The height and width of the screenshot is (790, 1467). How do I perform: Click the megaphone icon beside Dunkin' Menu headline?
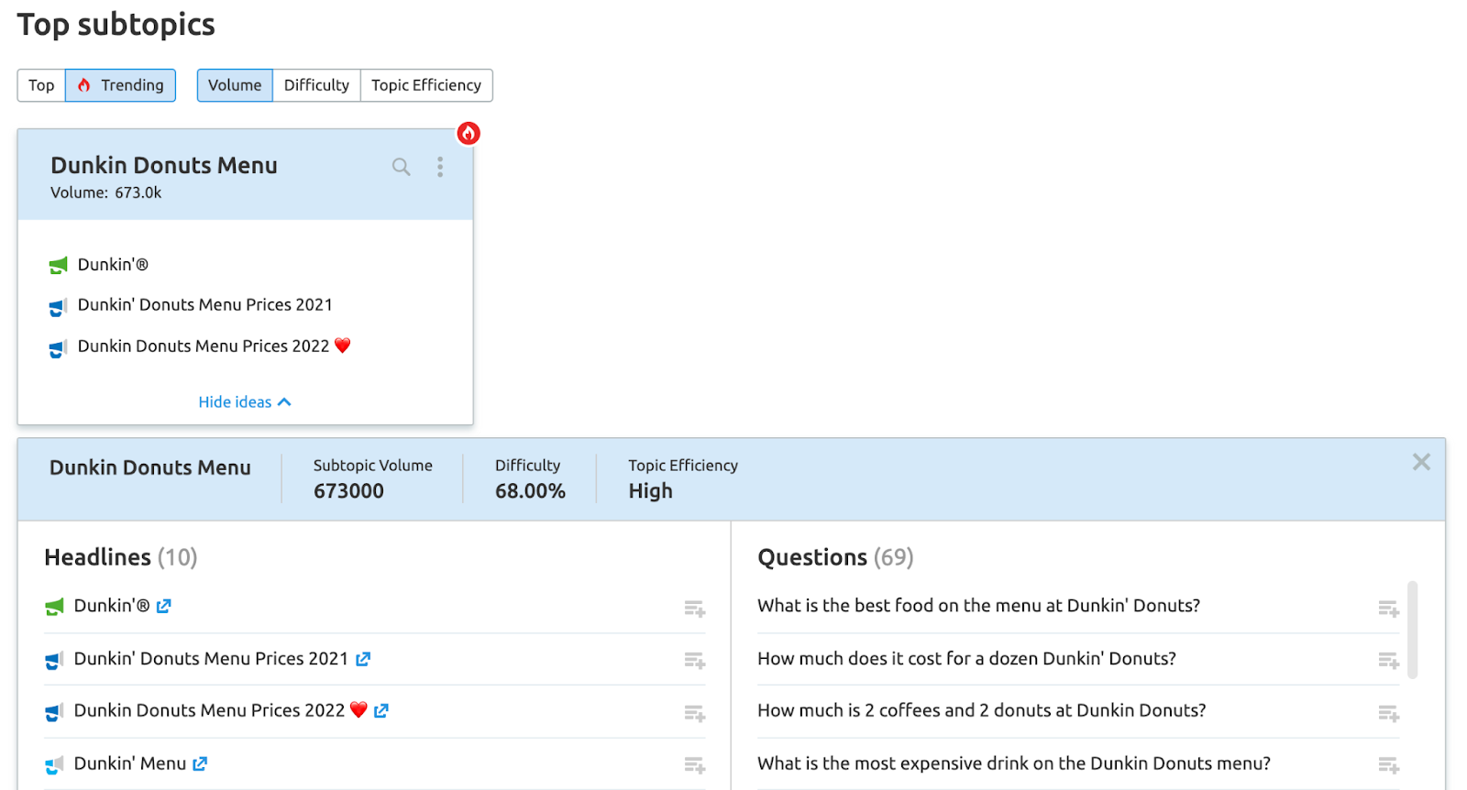coord(55,764)
